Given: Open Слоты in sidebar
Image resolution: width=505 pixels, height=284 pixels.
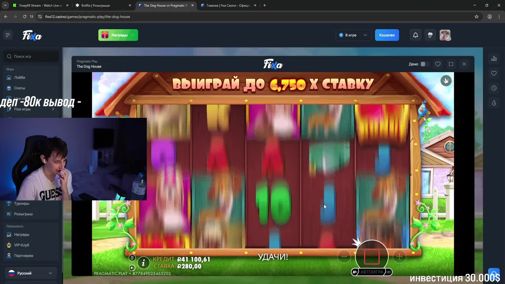Looking at the screenshot, I should (19, 88).
